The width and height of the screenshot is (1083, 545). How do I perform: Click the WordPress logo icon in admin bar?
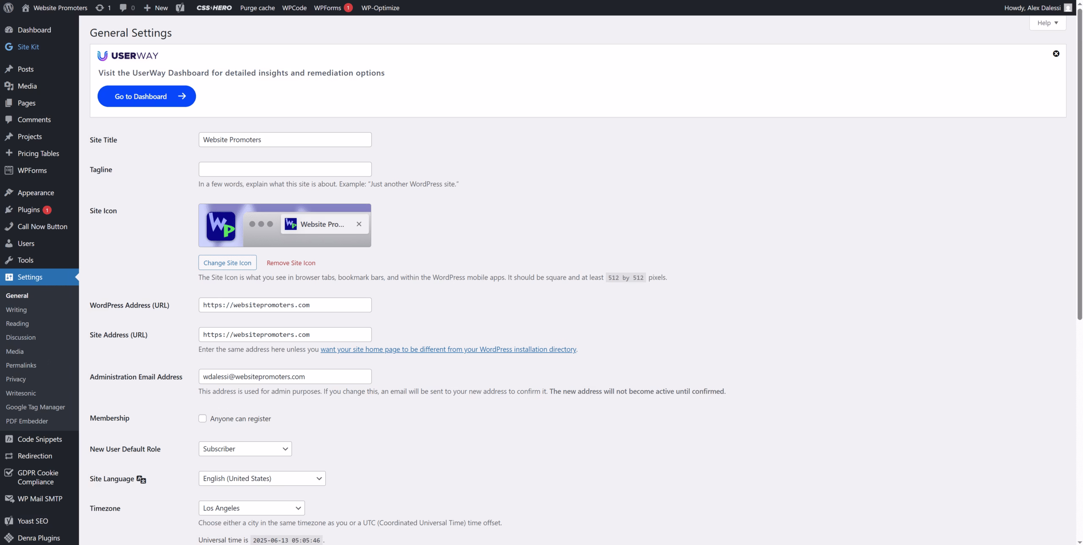click(x=8, y=8)
